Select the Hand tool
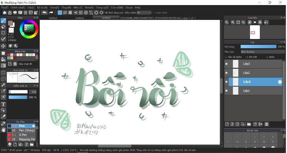 (x=3, y=130)
